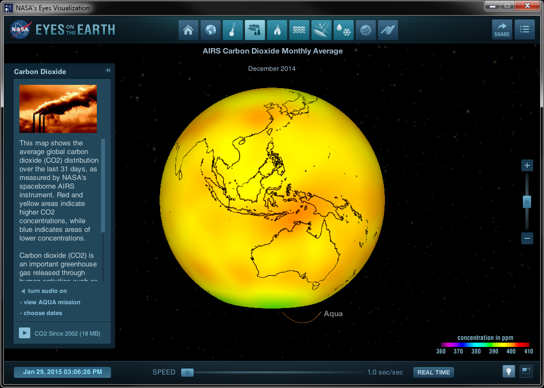Toggle the lightbulb lighting button
544x388 pixels.
pos(508,371)
